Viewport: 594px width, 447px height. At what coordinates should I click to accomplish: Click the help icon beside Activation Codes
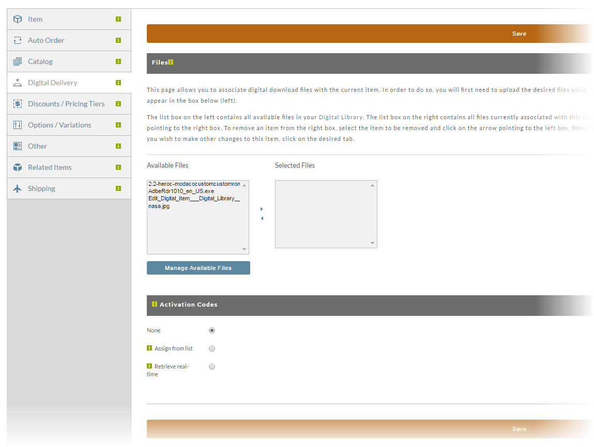[154, 304]
